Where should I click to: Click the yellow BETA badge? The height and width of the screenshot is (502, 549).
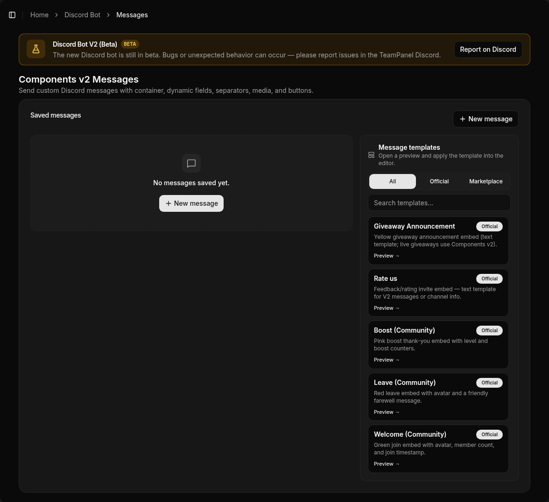coord(130,44)
